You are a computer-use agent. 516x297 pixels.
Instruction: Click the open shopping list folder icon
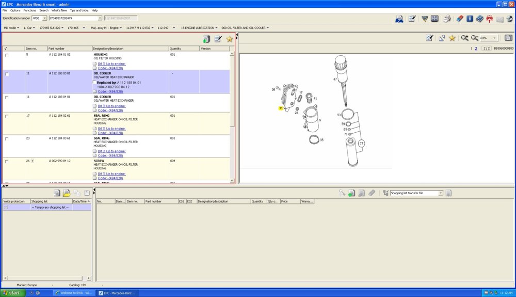67,193
